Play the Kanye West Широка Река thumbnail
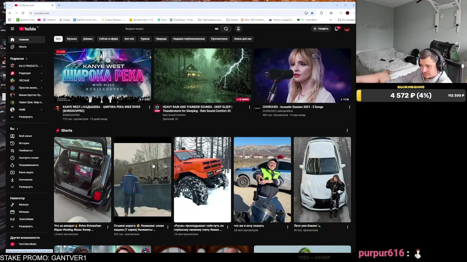Viewport: 467px width, 262px height. (x=103, y=76)
